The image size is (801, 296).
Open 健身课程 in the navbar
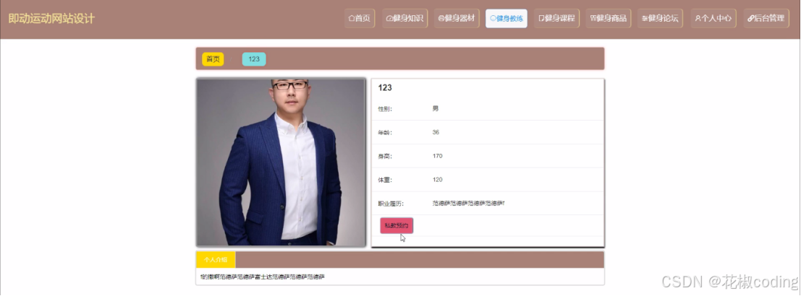(x=557, y=18)
